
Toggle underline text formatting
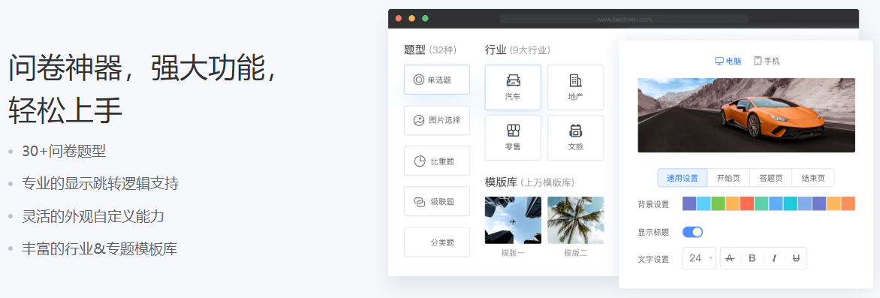pos(796,258)
